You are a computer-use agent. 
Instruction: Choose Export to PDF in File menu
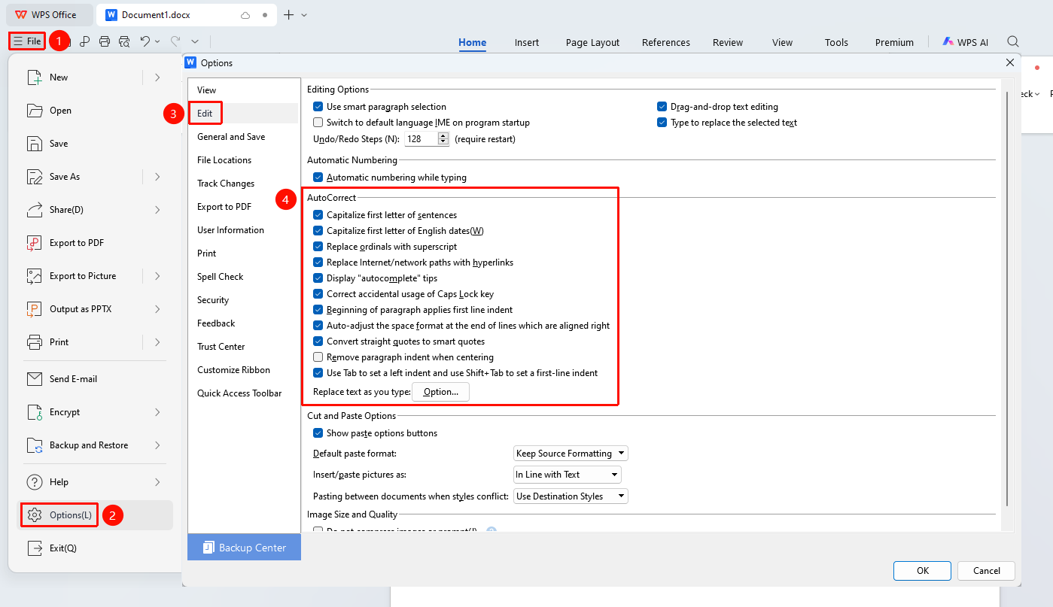pyautogui.click(x=95, y=243)
